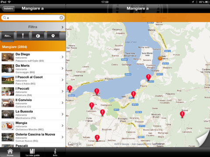Select the Abc alphabetical sort tab
The image size is (210, 157).
8,36
